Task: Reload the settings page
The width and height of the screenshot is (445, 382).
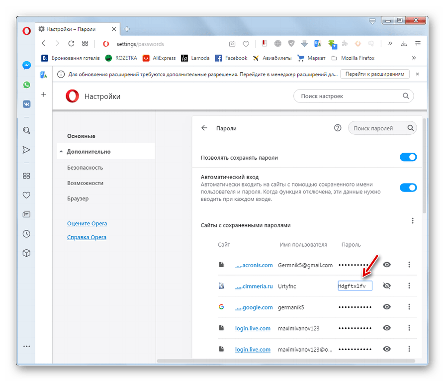Action: coord(71,44)
